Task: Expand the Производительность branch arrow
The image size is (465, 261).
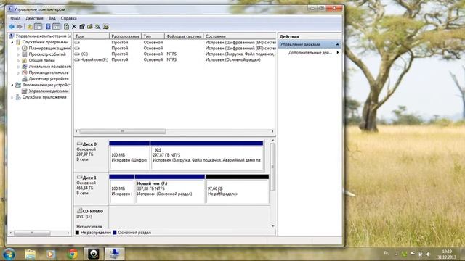Action: pyautogui.click(x=18, y=72)
